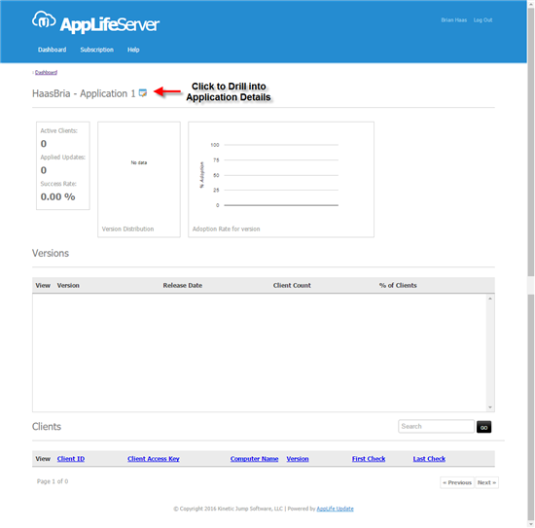Sort clients by First Check column
The image size is (535, 528).
(x=369, y=459)
